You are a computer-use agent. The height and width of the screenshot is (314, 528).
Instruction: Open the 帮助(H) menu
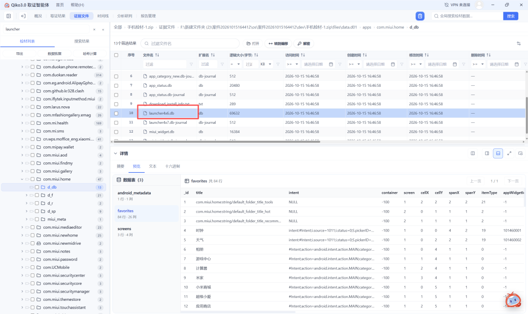point(77,5)
